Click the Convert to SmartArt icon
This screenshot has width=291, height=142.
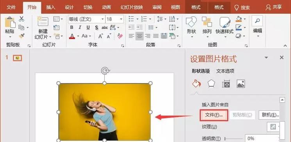(x=172, y=36)
